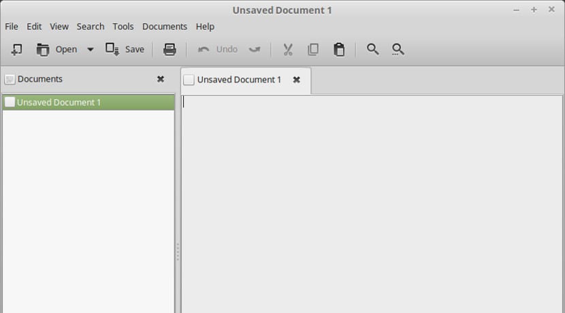Viewport: 565px width, 313px height.
Task: Click the Undo text label
Action: tap(227, 50)
